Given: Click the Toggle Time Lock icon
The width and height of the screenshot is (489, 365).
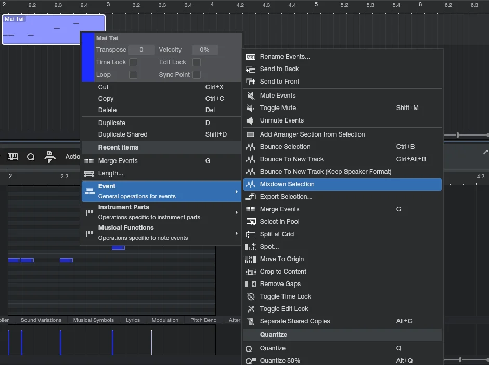Looking at the screenshot, I should click(251, 296).
